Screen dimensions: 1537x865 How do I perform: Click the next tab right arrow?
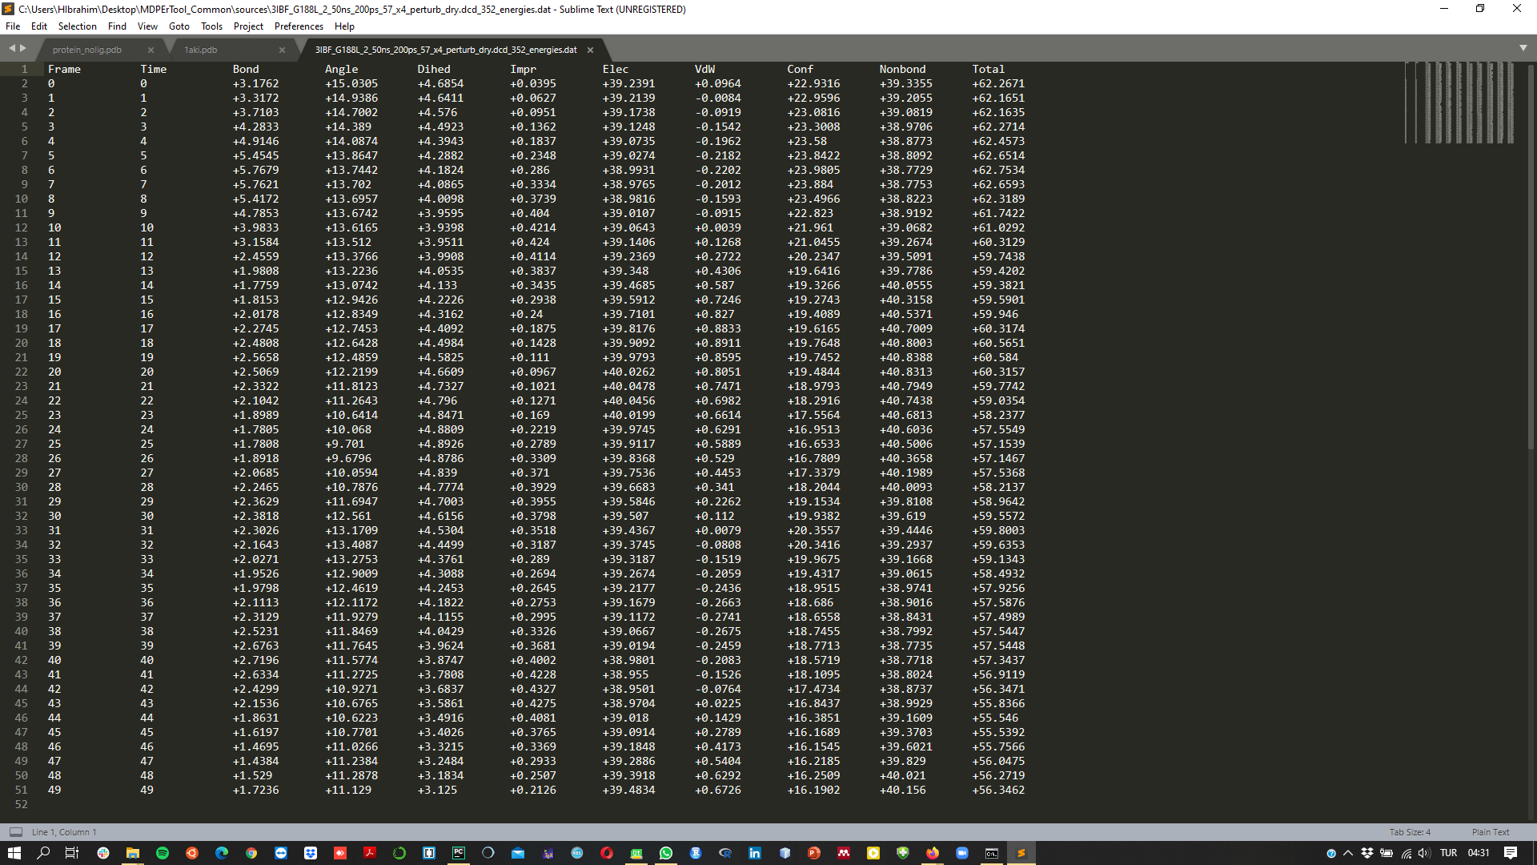(23, 49)
